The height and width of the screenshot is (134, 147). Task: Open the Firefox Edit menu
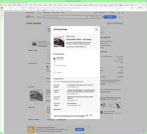click(4, 3)
